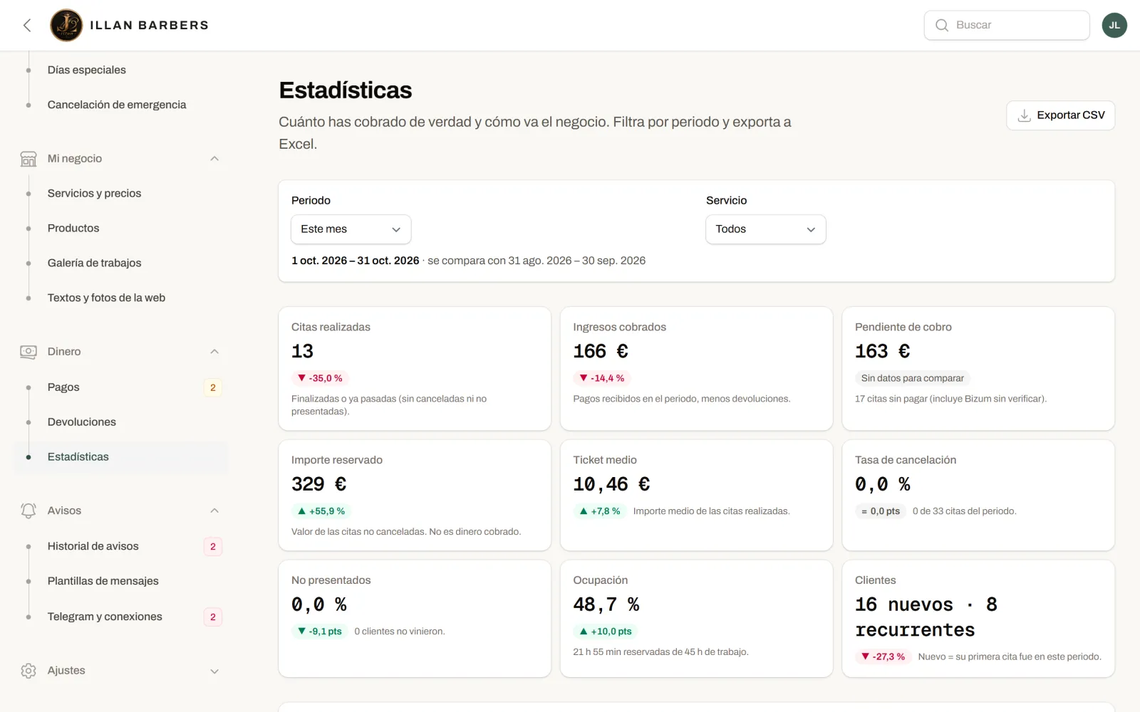
Task: Click the back arrow icon
Action: (27, 26)
